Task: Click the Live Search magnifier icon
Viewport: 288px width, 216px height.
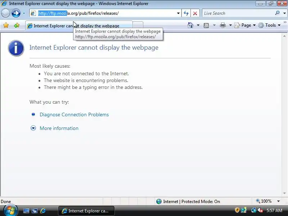Action: pyautogui.click(x=277, y=13)
